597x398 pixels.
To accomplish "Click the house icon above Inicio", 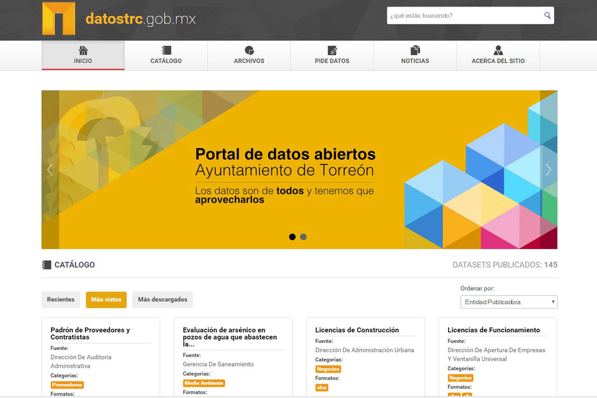I will pyautogui.click(x=83, y=50).
